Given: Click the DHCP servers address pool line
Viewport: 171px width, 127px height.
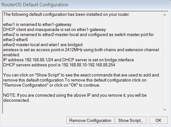Looking at the screenshot, I should 59,65.
